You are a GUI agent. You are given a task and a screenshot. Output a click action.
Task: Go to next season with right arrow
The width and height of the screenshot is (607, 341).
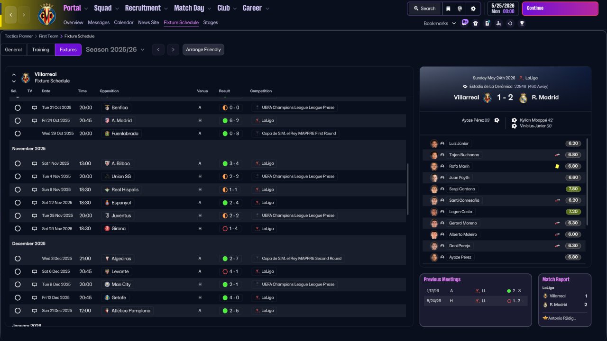(173, 50)
